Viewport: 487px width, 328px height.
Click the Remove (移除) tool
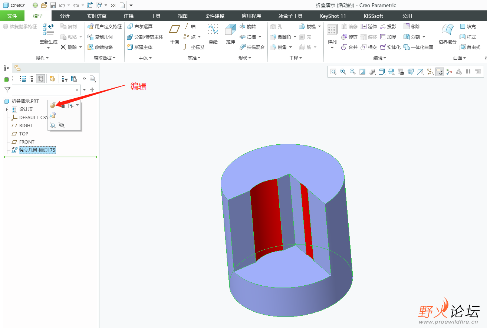pos(412,27)
